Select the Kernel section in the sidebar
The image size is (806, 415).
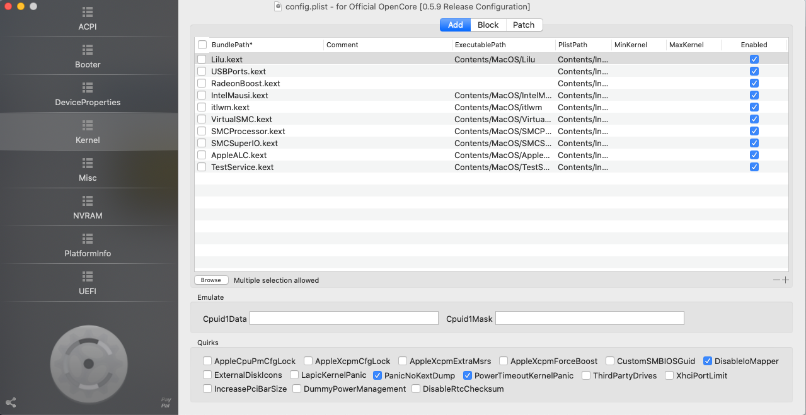88,132
